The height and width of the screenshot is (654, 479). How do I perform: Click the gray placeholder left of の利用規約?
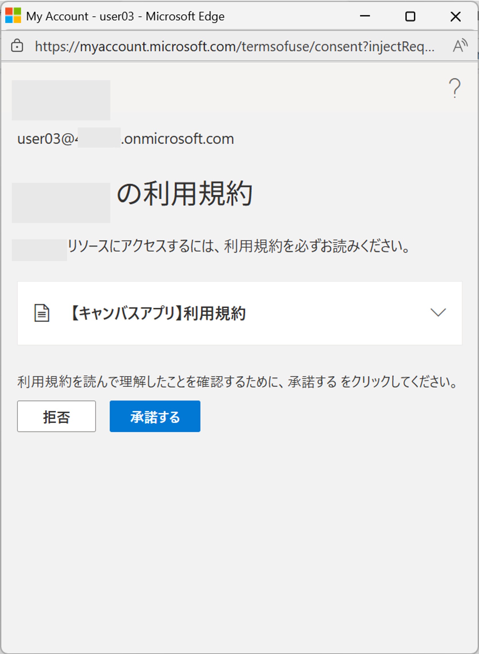click(61, 203)
